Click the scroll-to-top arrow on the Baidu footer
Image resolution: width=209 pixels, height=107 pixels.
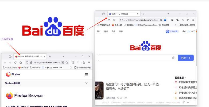click(x=188, y=102)
